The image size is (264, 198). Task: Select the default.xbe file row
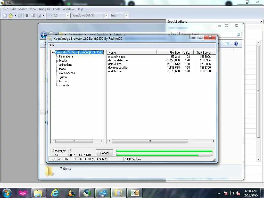[159, 64]
